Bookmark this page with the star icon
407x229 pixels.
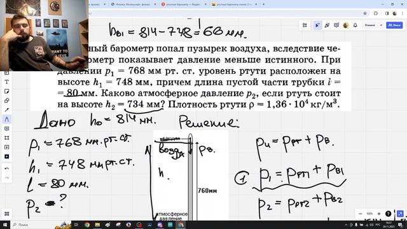[365, 13]
